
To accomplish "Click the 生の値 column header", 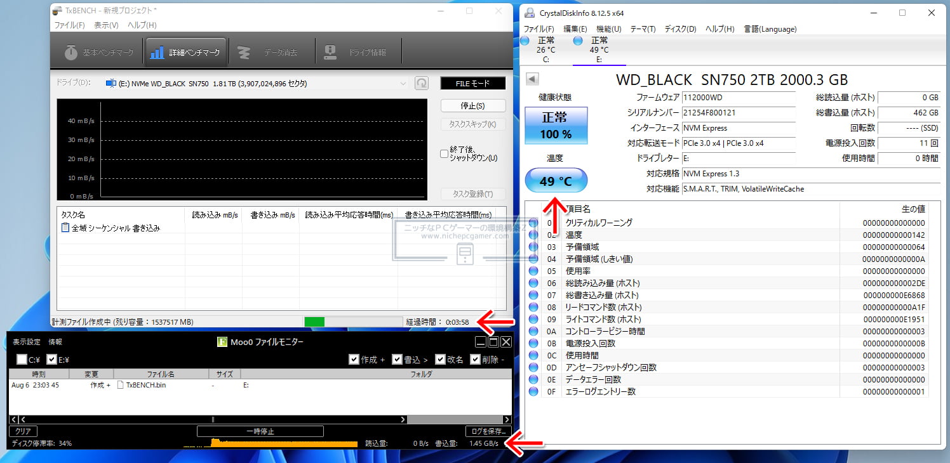I will click(884, 209).
